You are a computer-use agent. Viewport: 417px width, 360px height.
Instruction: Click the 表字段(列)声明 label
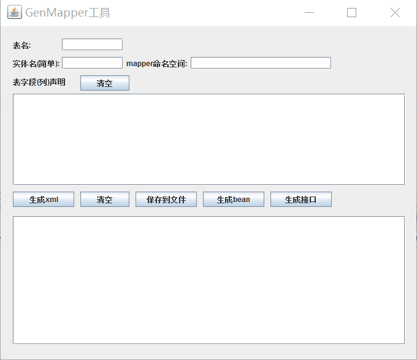click(39, 82)
